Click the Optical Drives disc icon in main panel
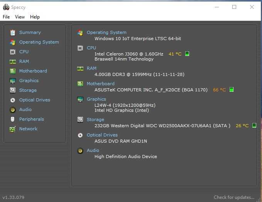Image resolution: width=262 pixels, height=202 pixels. click(80, 135)
